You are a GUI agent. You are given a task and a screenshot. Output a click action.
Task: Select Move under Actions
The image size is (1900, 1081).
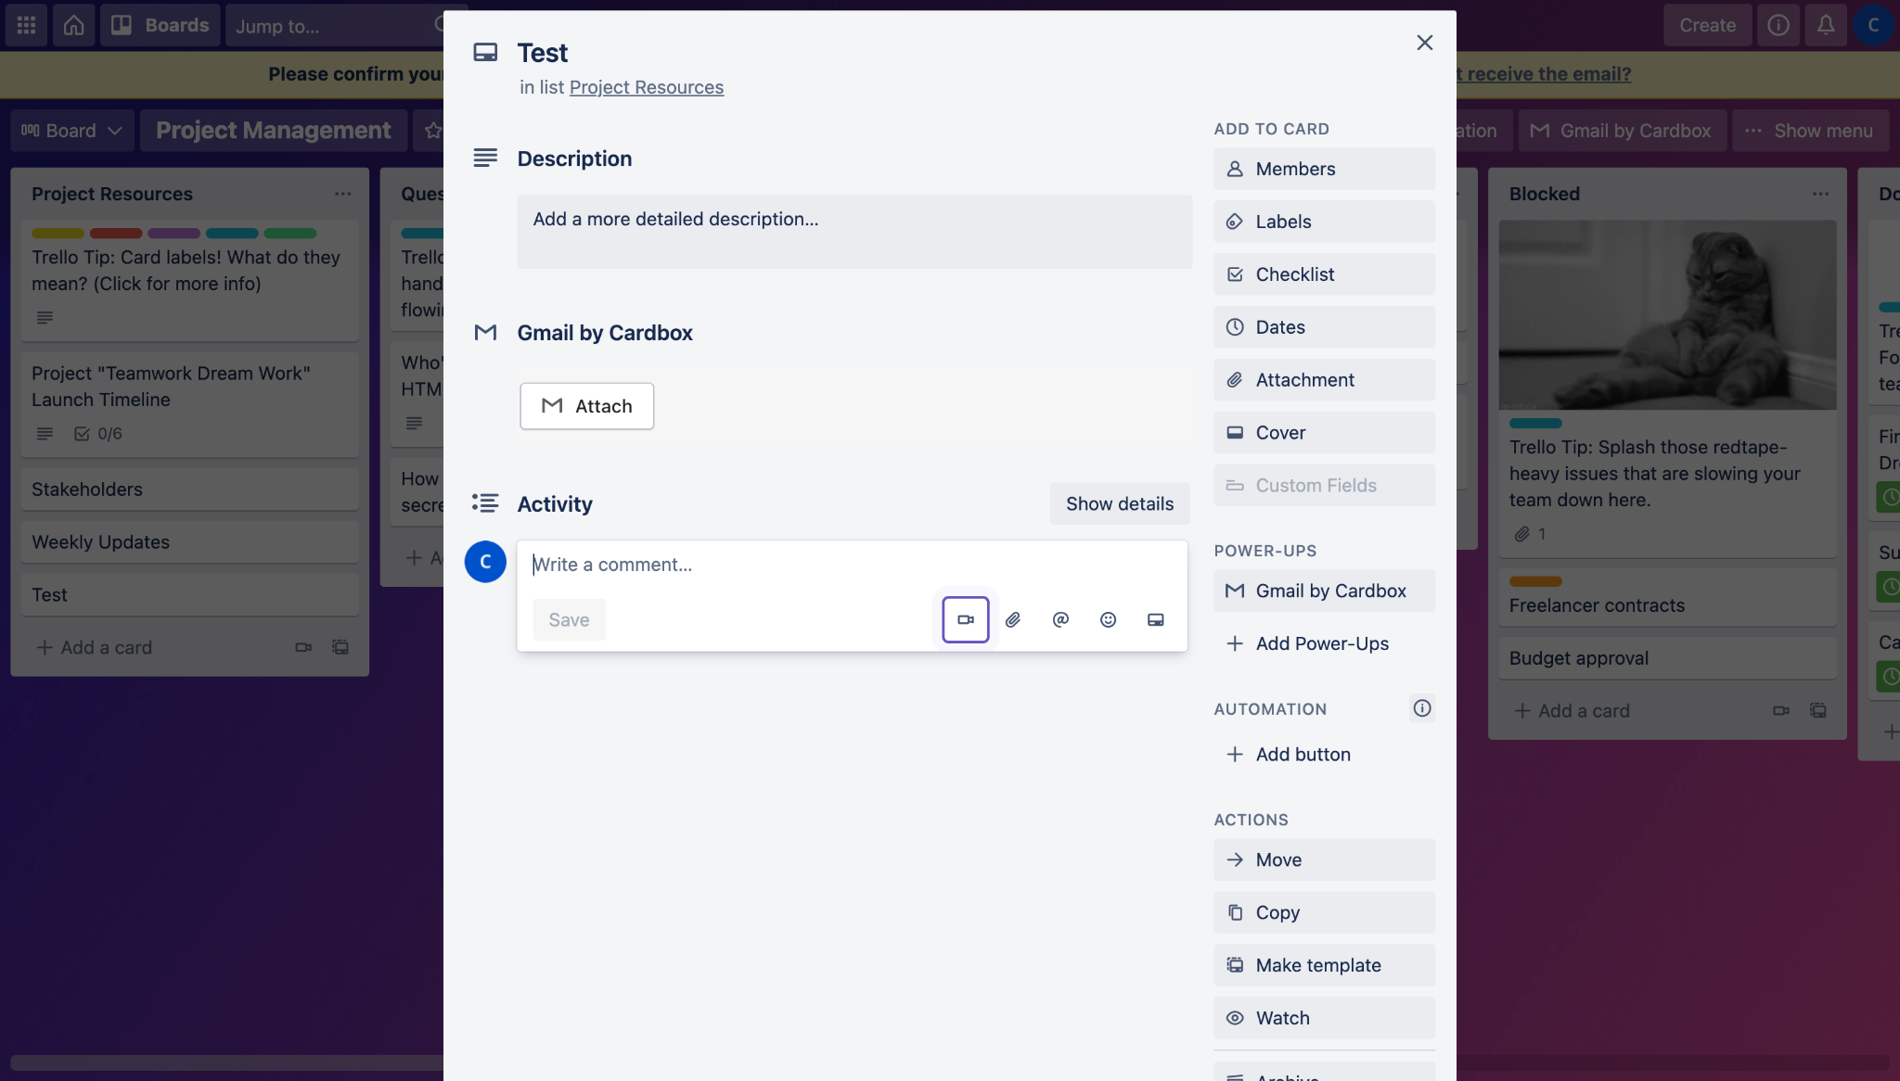(x=1323, y=859)
